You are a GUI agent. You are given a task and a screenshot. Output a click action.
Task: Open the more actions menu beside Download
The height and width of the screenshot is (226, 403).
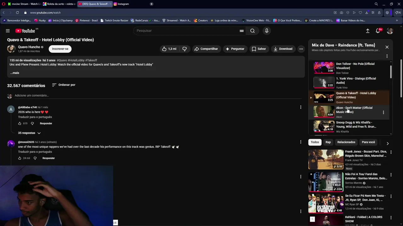click(x=301, y=49)
